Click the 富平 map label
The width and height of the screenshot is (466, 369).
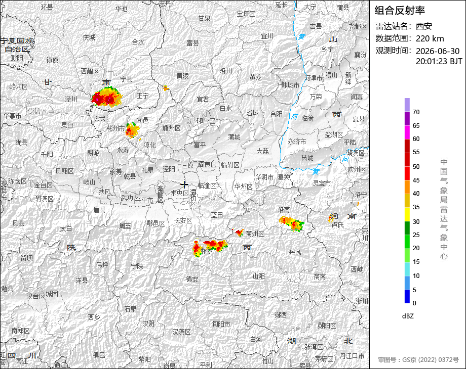[200, 145]
